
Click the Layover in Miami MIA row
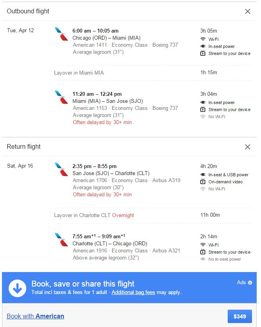coord(79,73)
